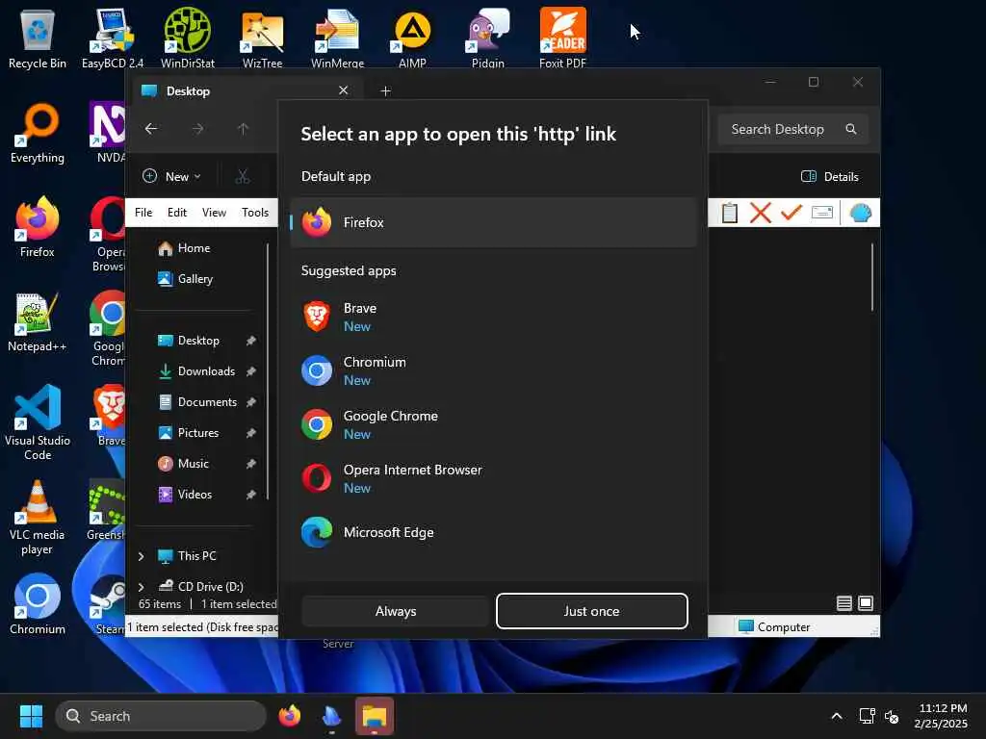Viewport: 986px width, 739px height.
Task: Click the red X delete toolbar icon
Action: [x=761, y=213]
